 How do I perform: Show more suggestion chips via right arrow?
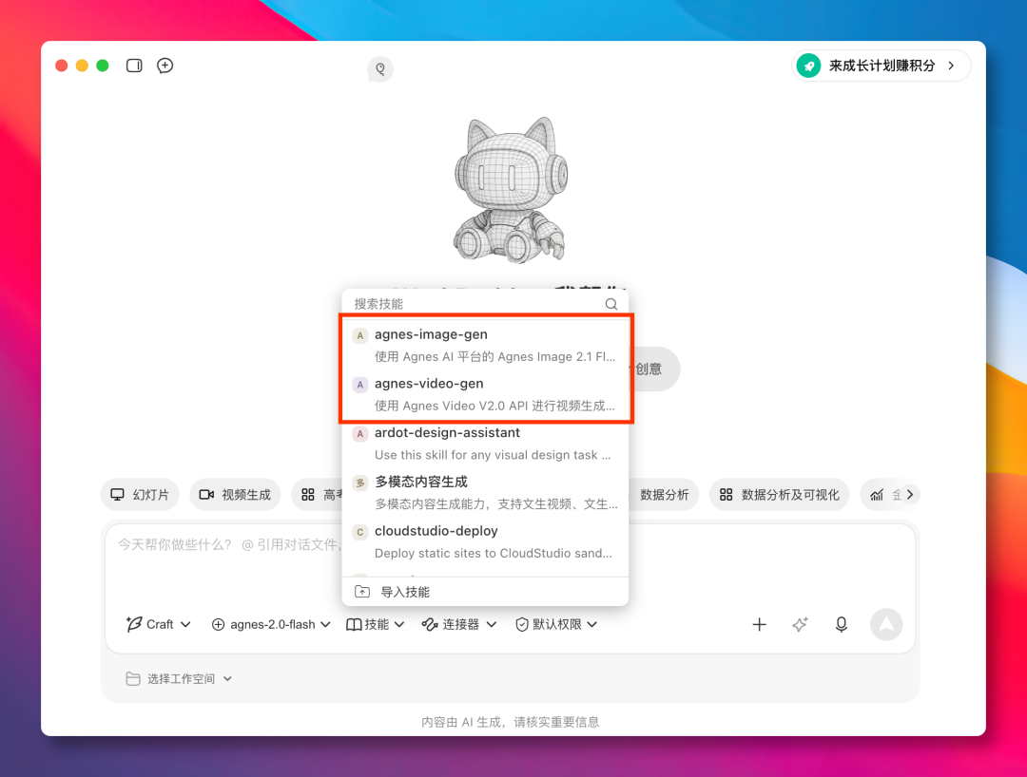click(x=910, y=495)
